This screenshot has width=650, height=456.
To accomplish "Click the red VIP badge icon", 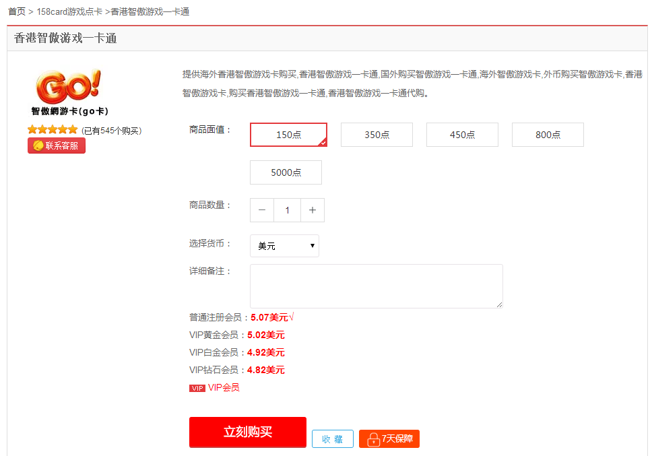I will click(197, 388).
